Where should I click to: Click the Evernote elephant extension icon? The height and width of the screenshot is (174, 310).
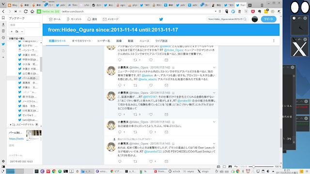click(260, 12)
